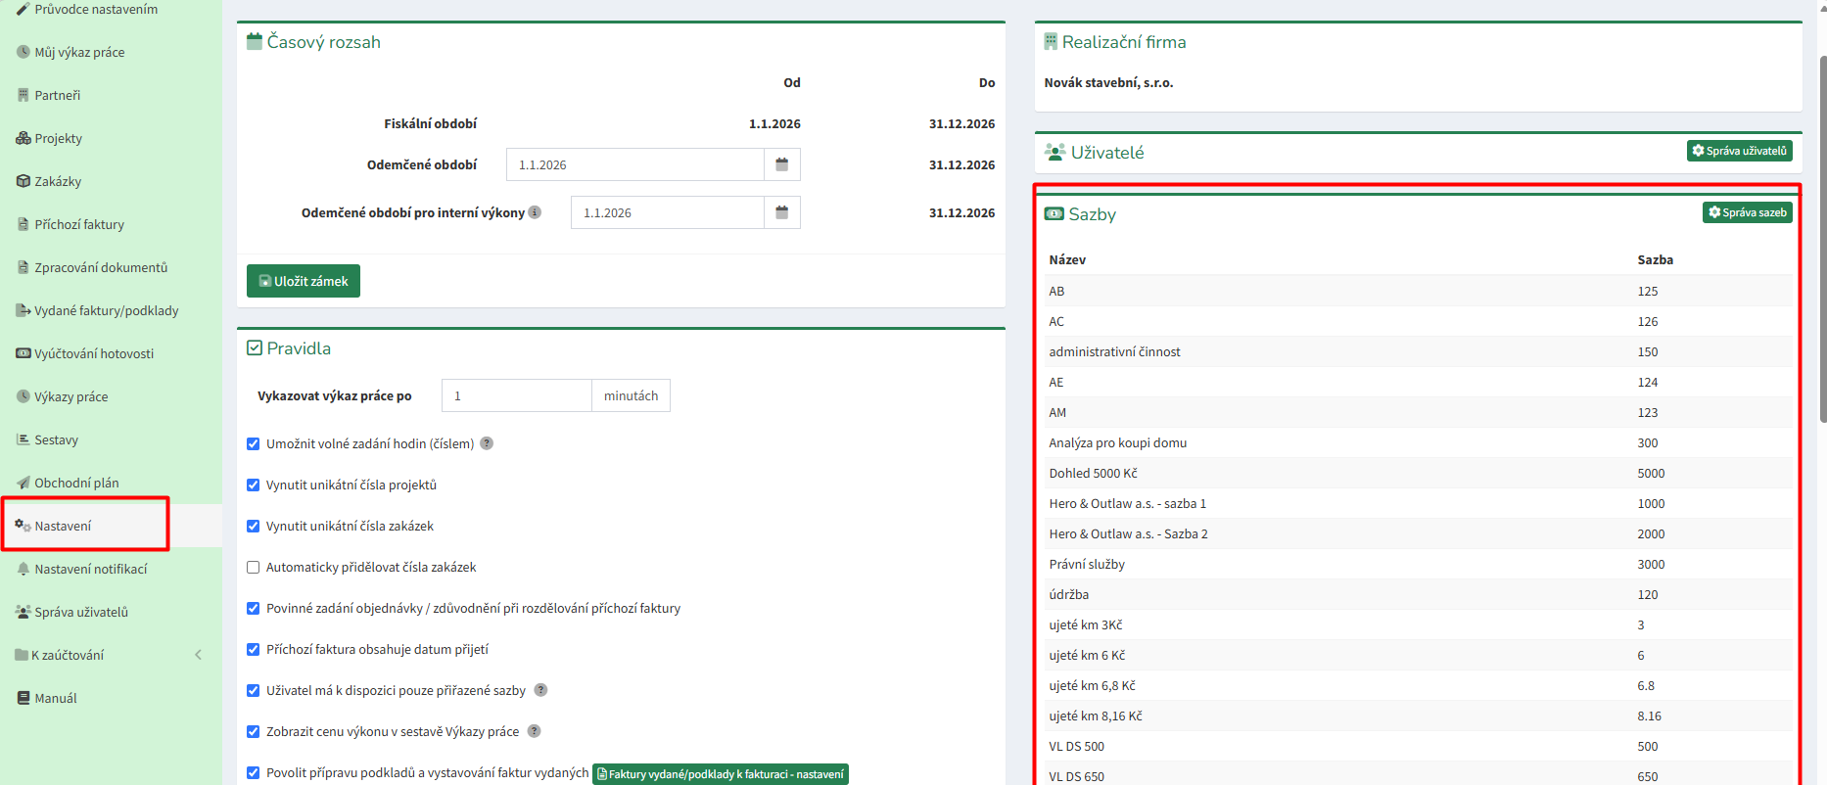Click the Novák stavební, s.r.o. company name
The height and width of the screenshot is (785, 1827).
tap(1108, 83)
